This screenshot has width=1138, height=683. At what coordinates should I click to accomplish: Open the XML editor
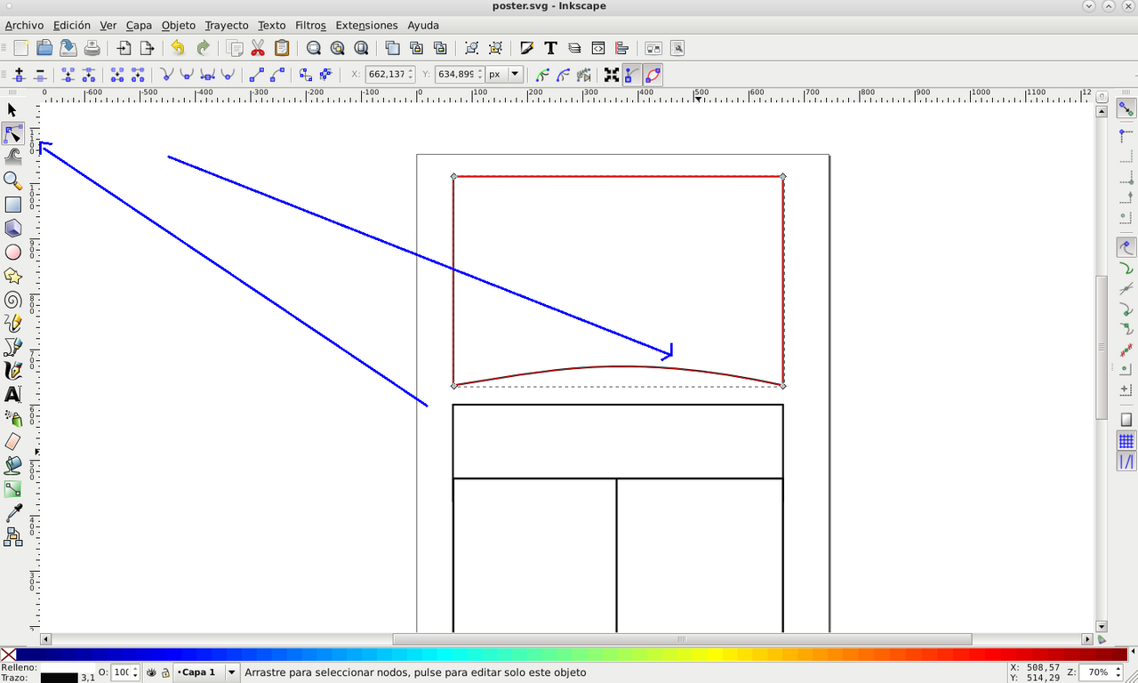[598, 48]
